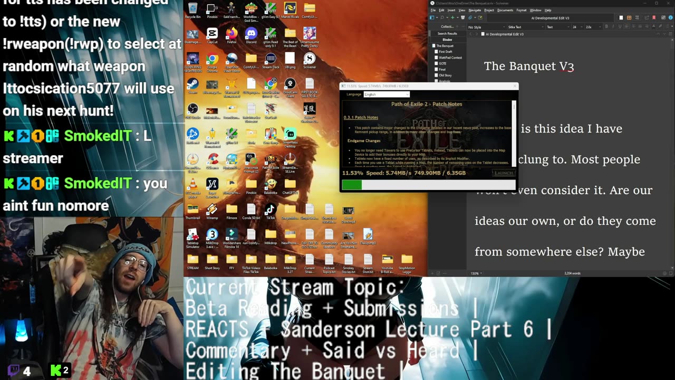
Task: Open the Discord desktop shortcut
Action: pos(251,36)
